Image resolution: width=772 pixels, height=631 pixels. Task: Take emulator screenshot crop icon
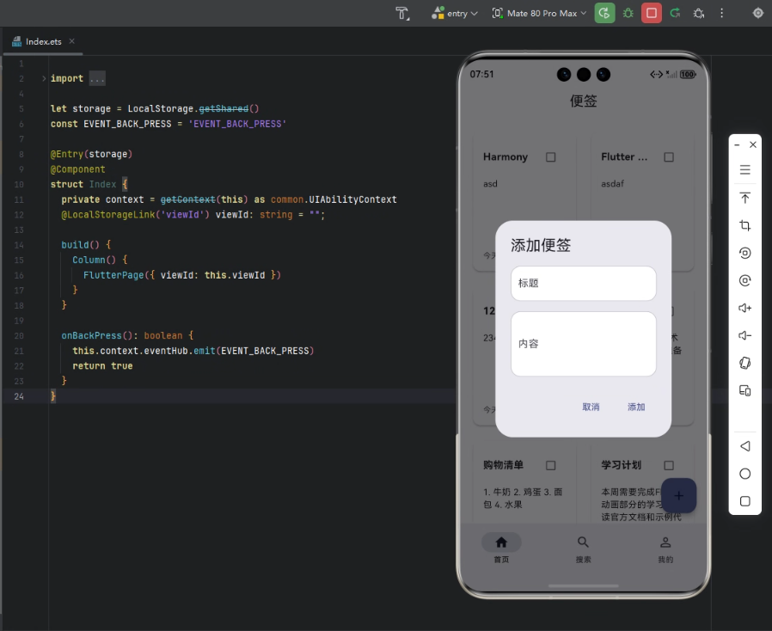(x=745, y=225)
